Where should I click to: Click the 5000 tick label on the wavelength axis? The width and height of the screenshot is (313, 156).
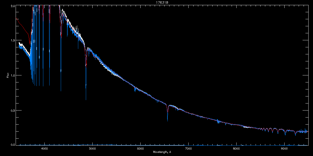pos(92,148)
